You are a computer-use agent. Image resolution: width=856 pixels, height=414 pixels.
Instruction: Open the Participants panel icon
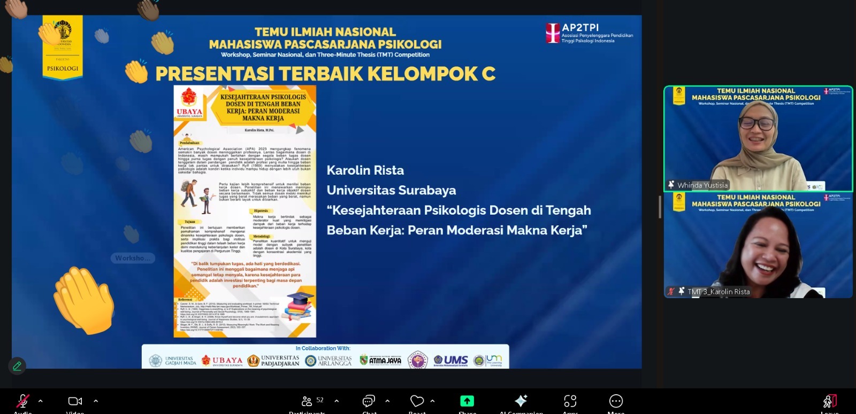[307, 401]
